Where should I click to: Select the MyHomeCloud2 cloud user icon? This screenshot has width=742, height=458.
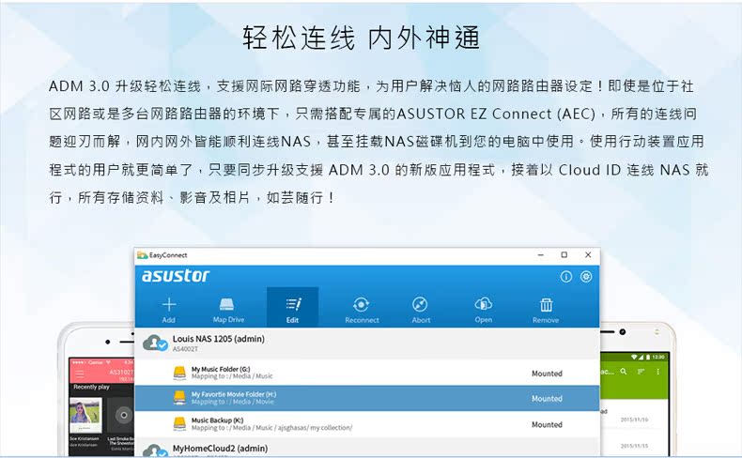click(x=155, y=450)
